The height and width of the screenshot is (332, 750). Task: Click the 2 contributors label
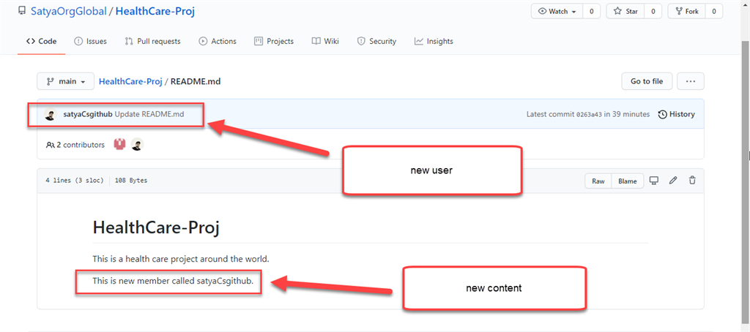point(75,144)
